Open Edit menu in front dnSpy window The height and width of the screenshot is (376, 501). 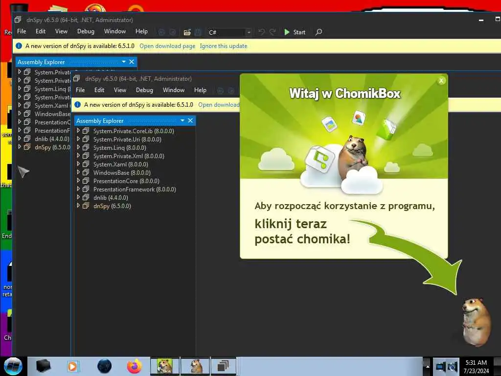99,90
